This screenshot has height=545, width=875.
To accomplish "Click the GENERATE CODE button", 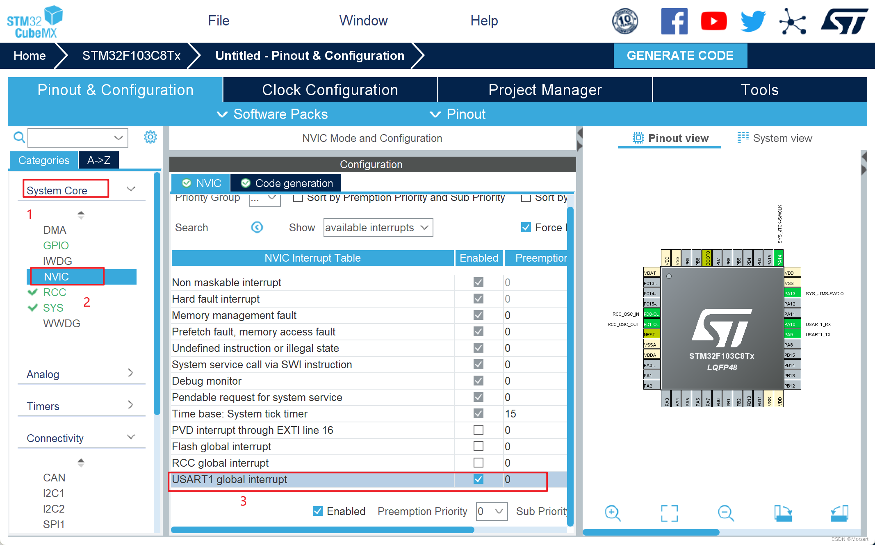I will pyautogui.click(x=680, y=56).
